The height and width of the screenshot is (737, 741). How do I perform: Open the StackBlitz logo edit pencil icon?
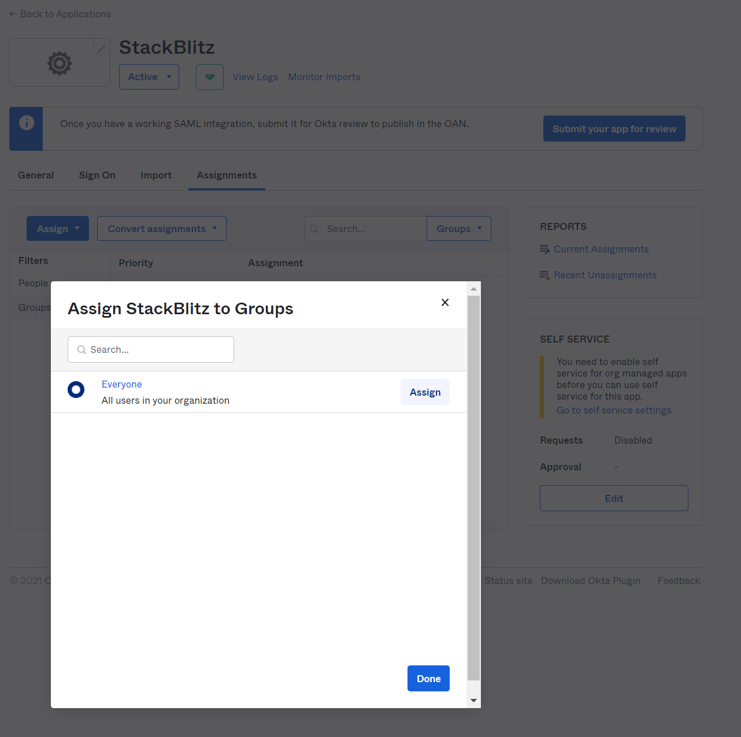click(101, 47)
